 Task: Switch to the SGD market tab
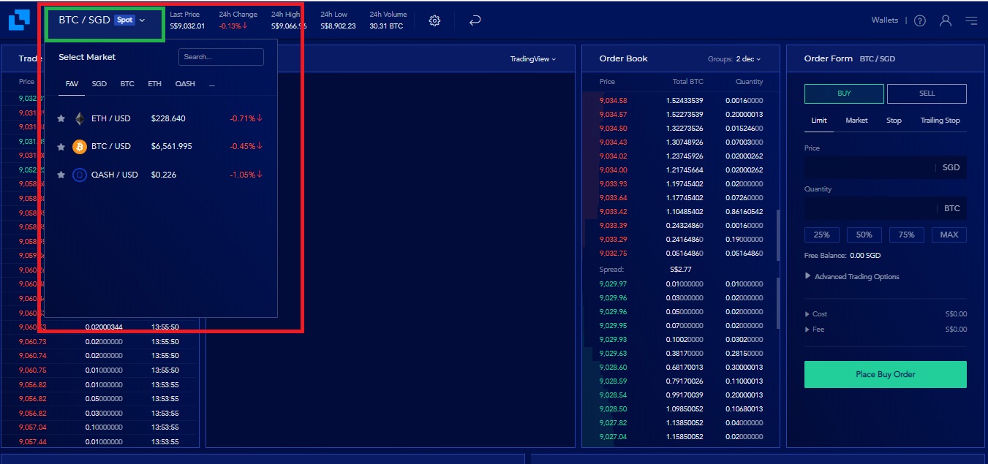[x=99, y=84]
